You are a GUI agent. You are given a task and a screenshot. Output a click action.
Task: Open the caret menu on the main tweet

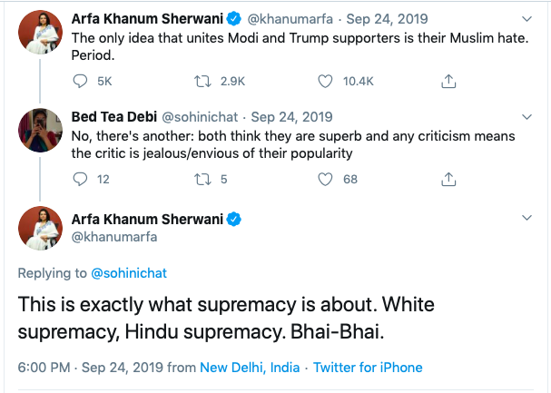pos(527,219)
